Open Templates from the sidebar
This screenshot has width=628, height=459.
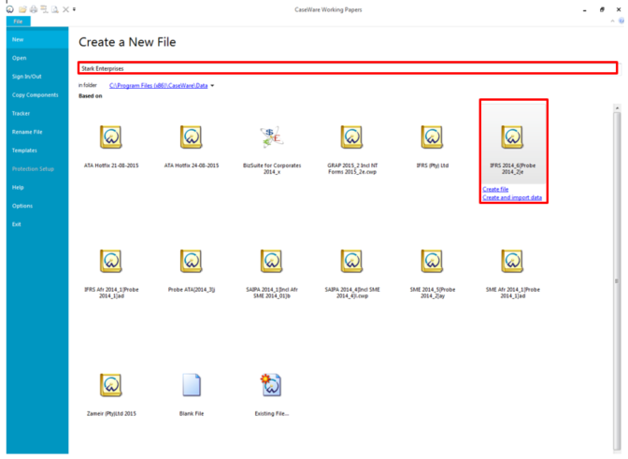tap(37, 151)
